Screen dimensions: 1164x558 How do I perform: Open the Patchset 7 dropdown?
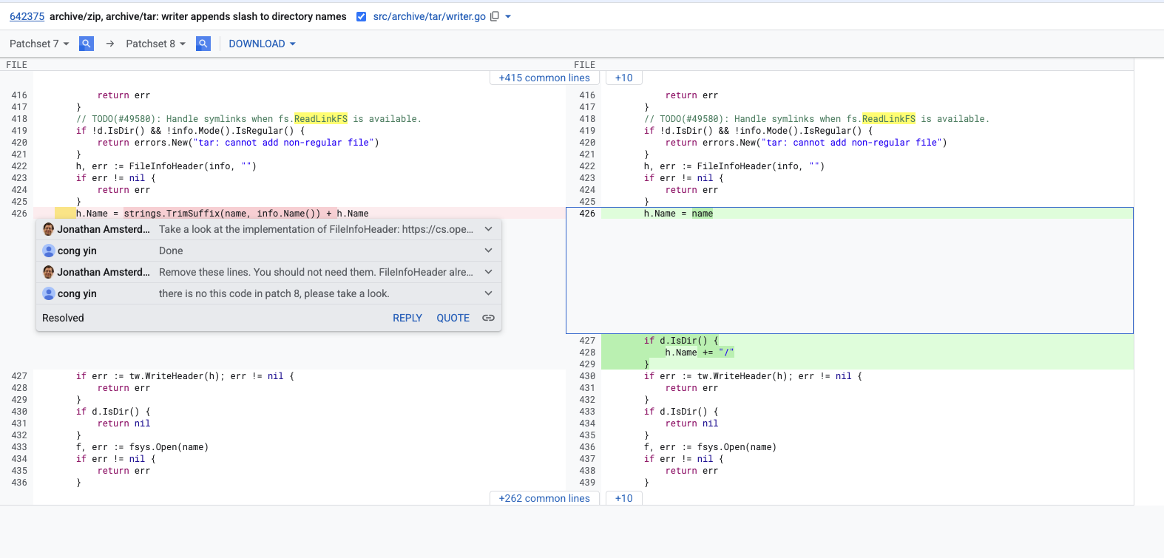[x=39, y=44]
